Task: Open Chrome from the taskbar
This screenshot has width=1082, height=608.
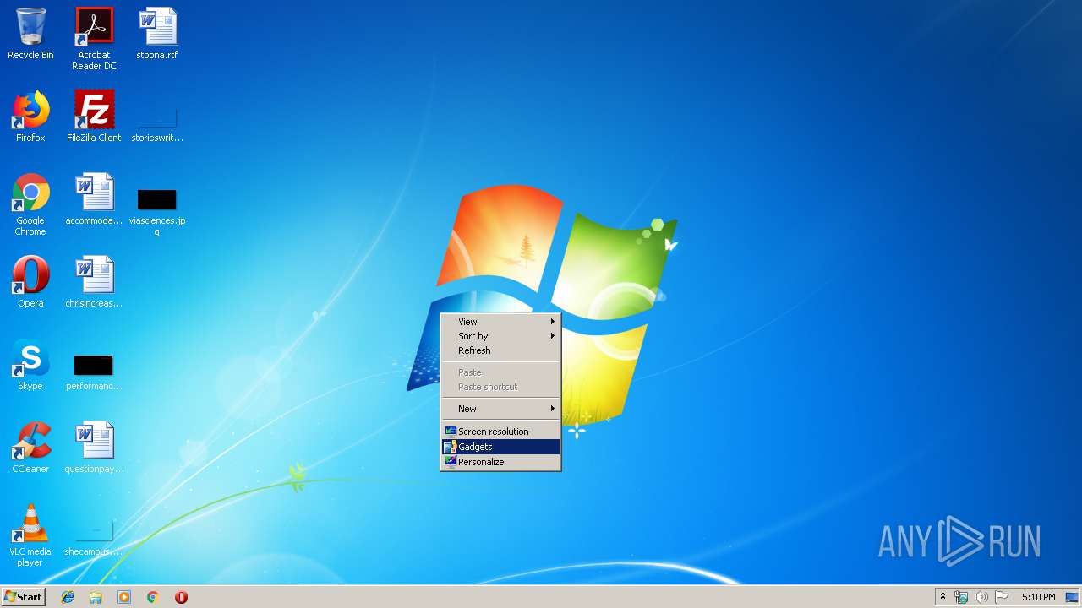Action: 153,597
